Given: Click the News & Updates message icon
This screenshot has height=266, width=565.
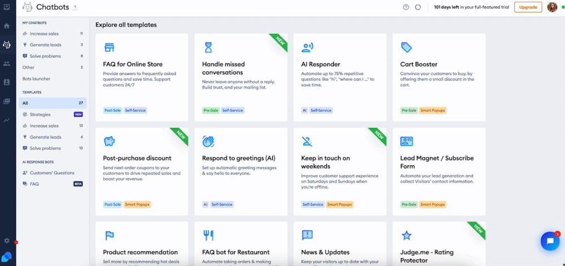Looking at the screenshot, I should [x=307, y=236].
